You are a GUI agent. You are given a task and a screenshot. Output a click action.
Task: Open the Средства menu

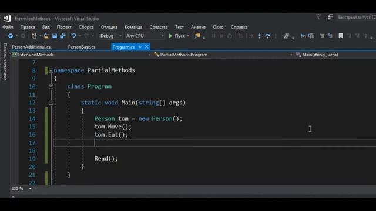point(159,27)
